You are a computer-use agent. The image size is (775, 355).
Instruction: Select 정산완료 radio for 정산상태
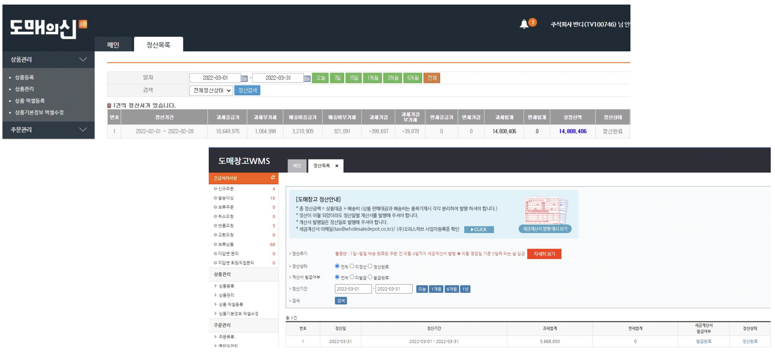pyautogui.click(x=370, y=266)
